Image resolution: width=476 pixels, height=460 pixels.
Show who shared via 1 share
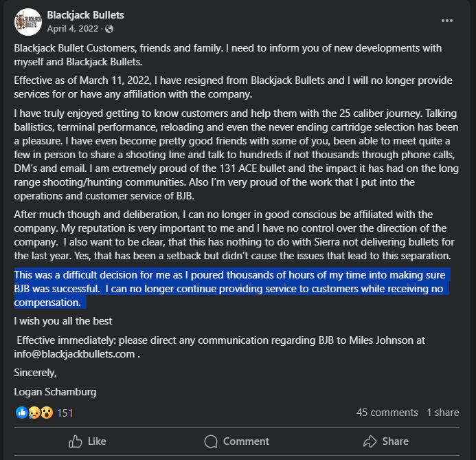tap(442, 413)
